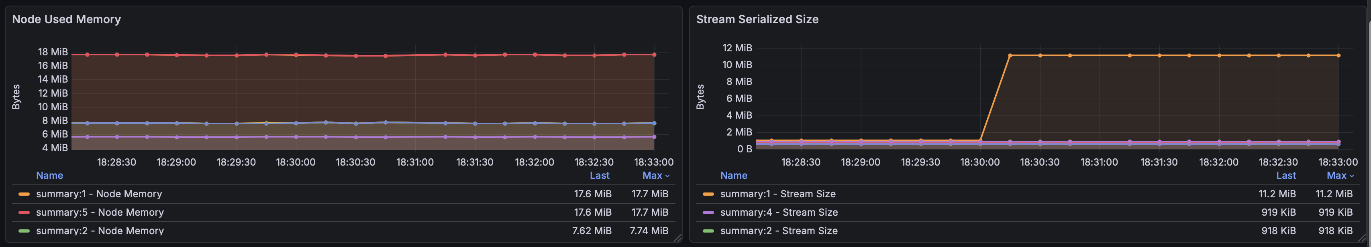Click Name header in Node Used Memory legend
Viewport: 1371px width, 247px height.
pyautogui.click(x=49, y=175)
